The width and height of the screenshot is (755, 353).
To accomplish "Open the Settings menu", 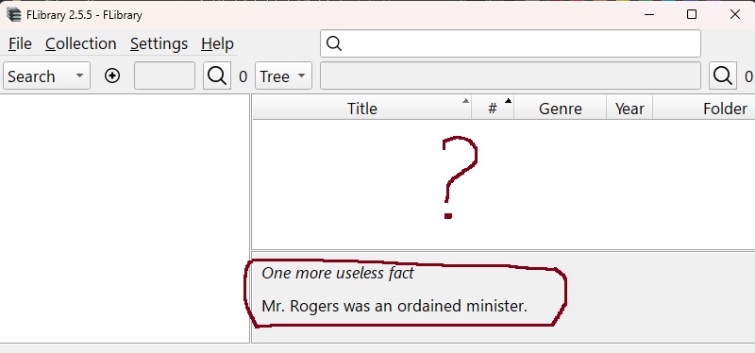I will tap(159, 43).
